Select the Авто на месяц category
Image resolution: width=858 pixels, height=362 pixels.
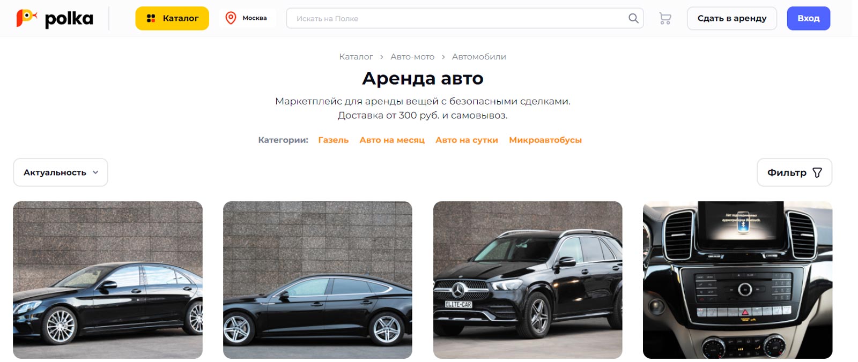point(392,140)
